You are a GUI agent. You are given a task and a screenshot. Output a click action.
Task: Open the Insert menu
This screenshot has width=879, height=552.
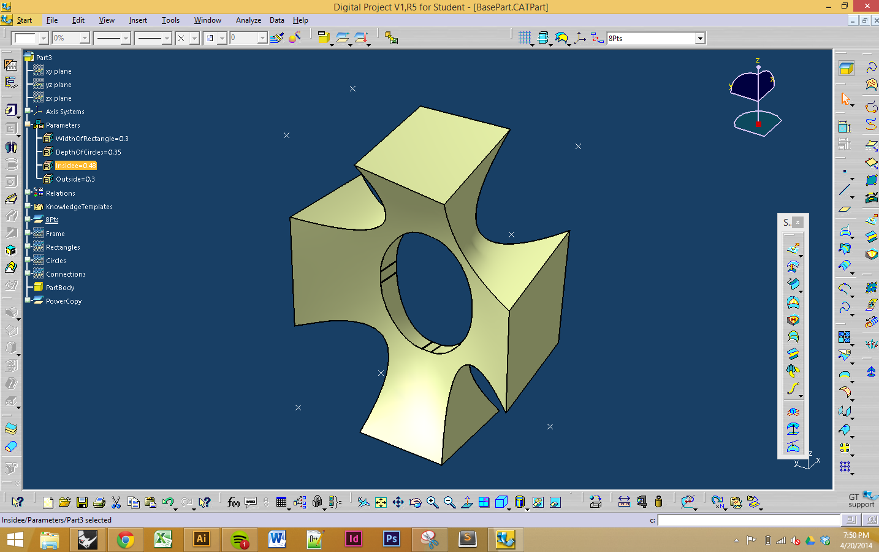pyautogui.click(x=138, y=20)
